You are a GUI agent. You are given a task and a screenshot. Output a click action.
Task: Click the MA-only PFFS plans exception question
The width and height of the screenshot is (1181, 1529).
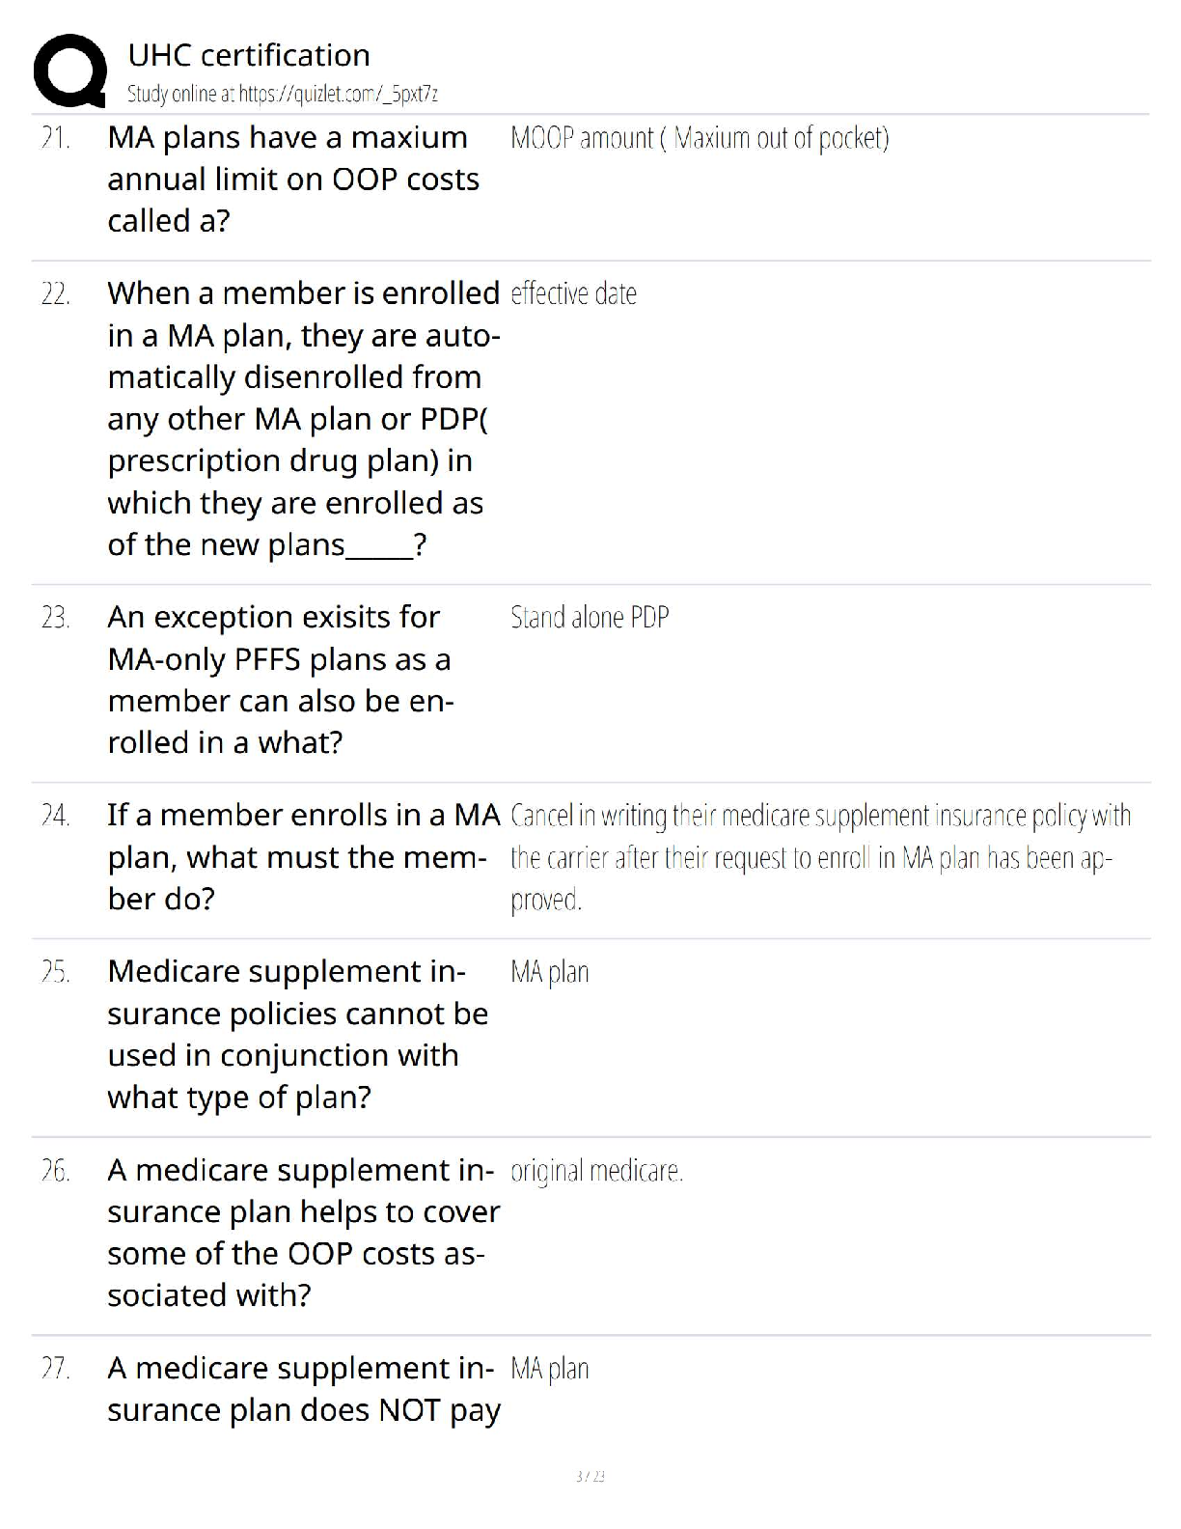click(x=280, y=680)
